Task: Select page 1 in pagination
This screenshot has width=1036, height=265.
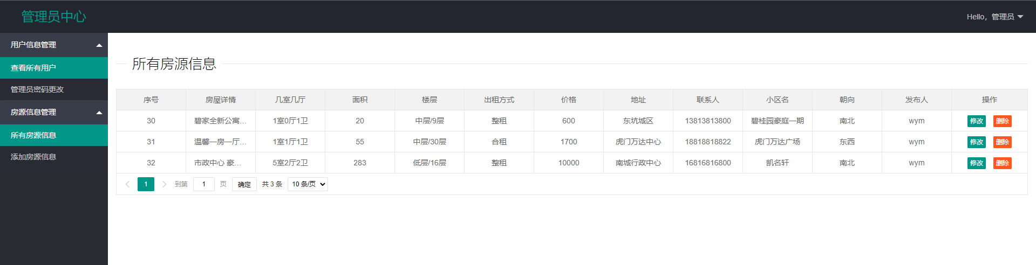Action: tap(146, 184)
